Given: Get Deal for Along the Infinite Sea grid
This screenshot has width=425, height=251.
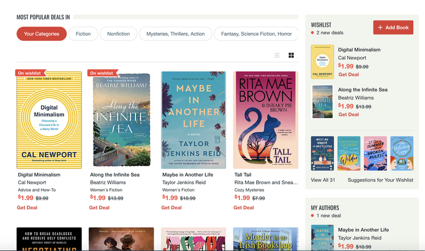Looking at the screenshot, I should pos(99,207).
